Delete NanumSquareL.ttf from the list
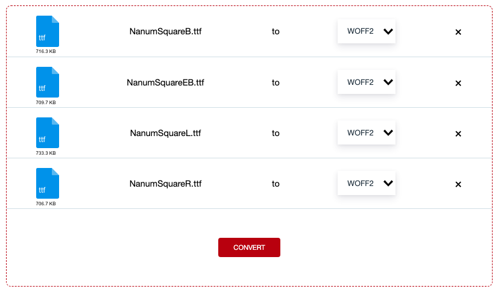The height and width of the screenshot is (292, 498). pos(458,134)
